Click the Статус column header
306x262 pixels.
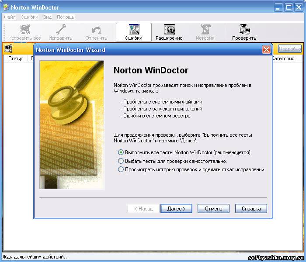[16, 59]
